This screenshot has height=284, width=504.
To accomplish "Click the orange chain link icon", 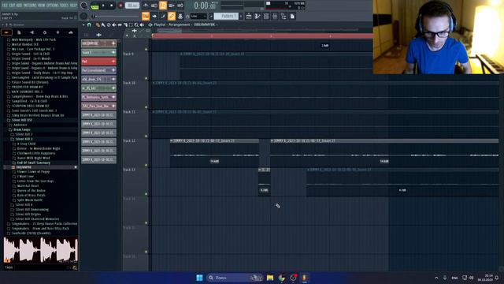I will point(172,16).
